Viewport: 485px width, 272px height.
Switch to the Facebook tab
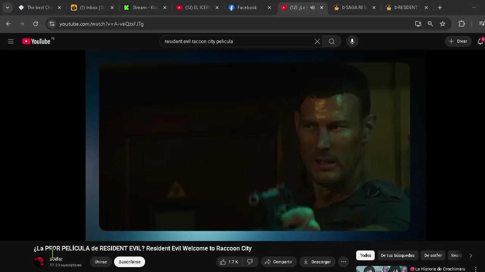(x=247, y=8)
